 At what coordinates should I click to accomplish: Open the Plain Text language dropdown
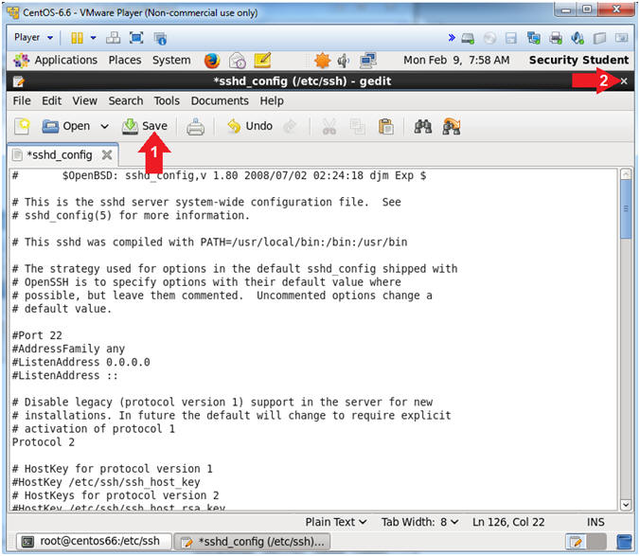(336, 522)
